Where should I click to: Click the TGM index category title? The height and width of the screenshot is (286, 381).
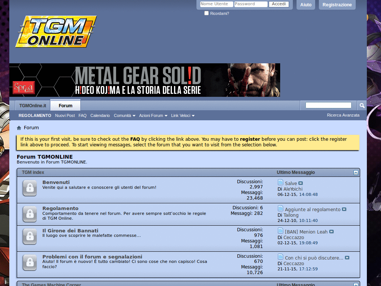coord(33,172)
